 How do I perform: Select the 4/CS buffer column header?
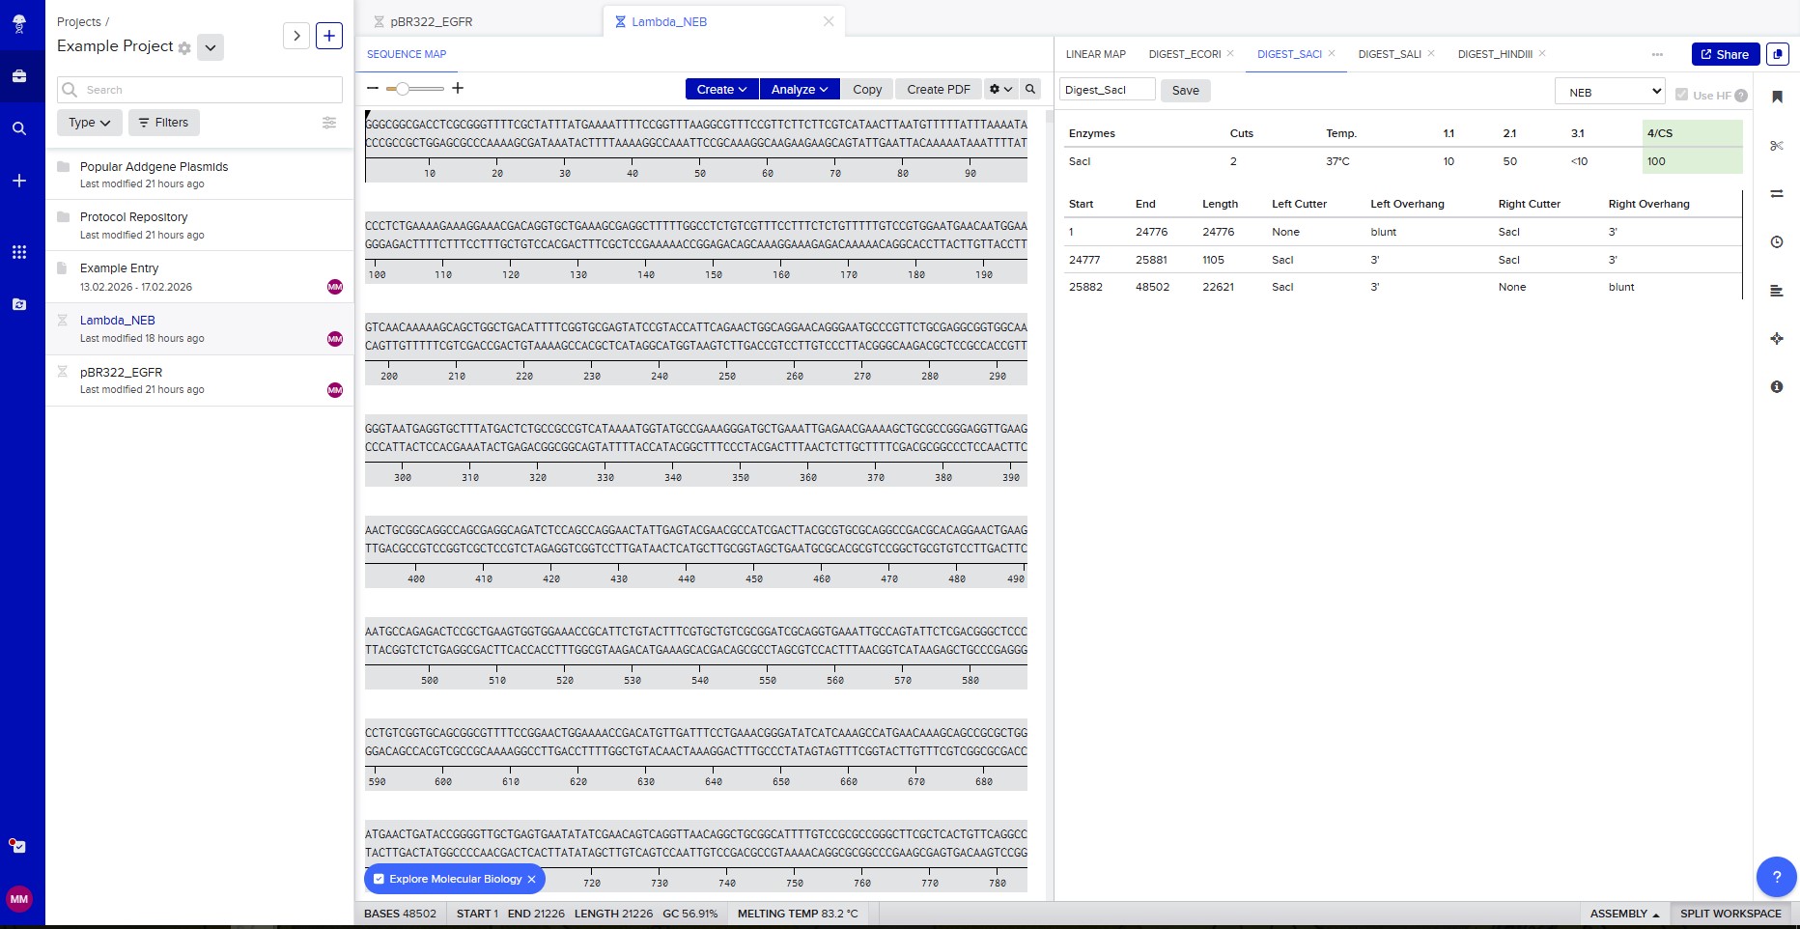click(x=1692, y=133)
